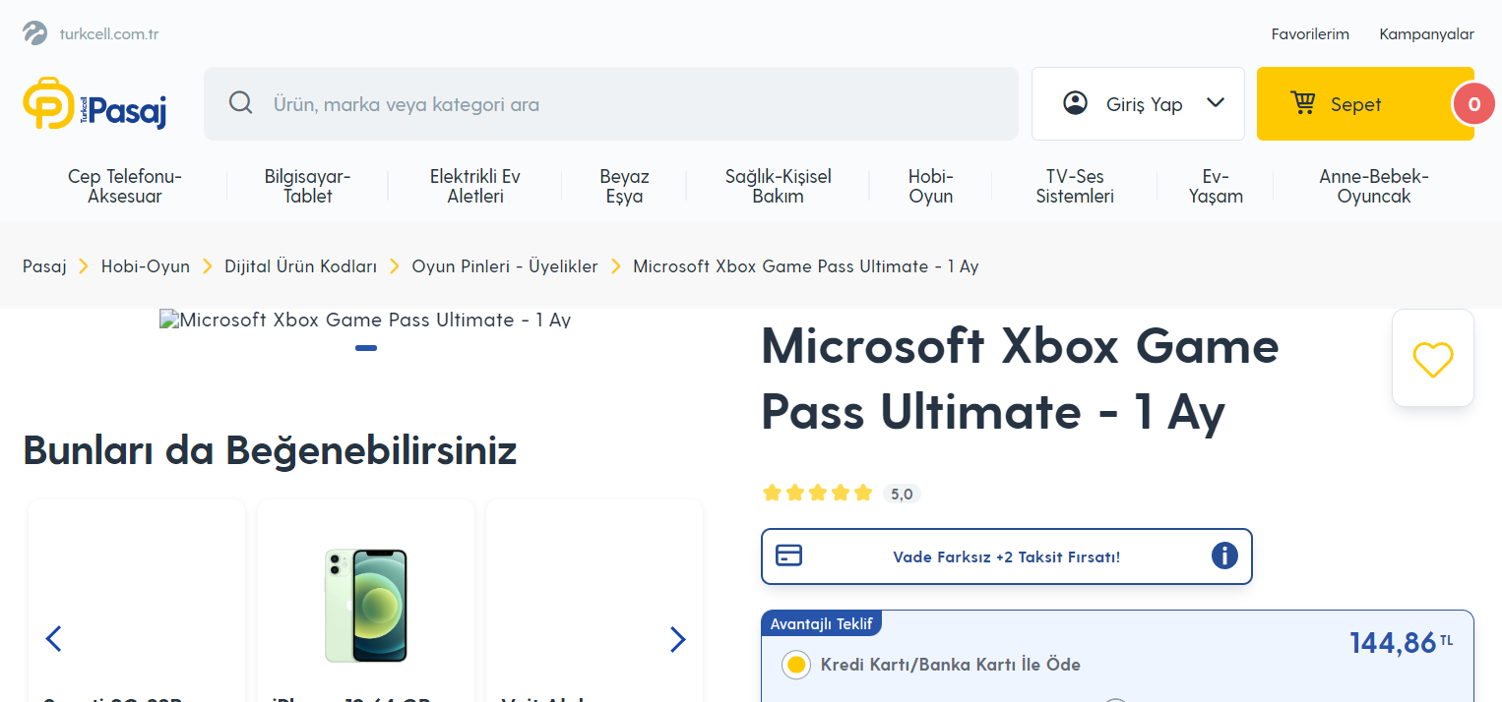Open Sağlık-Kişisel Bakım category menu
Image resolution: width=1502 pixels, height=702 pixels.
click(779, 186)
